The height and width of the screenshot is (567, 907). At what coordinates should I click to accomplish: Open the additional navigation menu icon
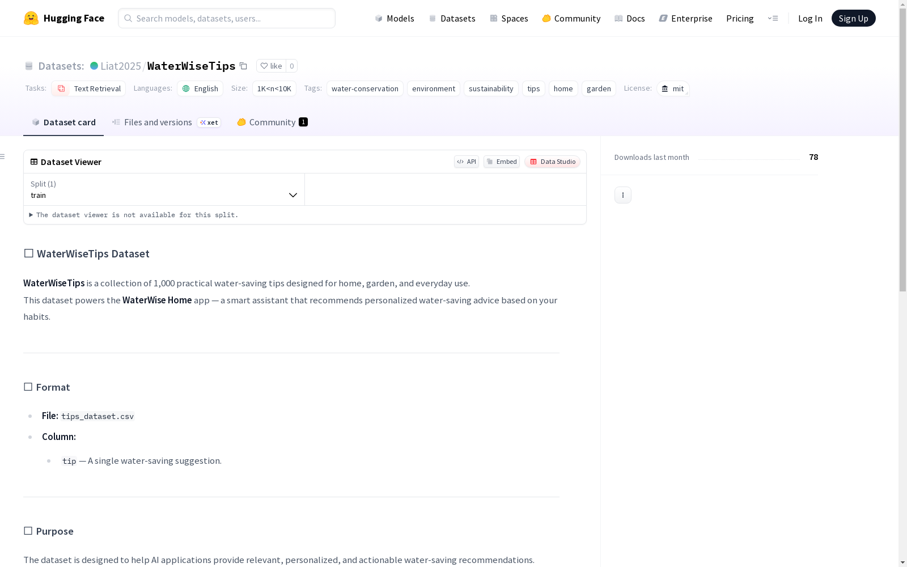[x=773, y=18]
